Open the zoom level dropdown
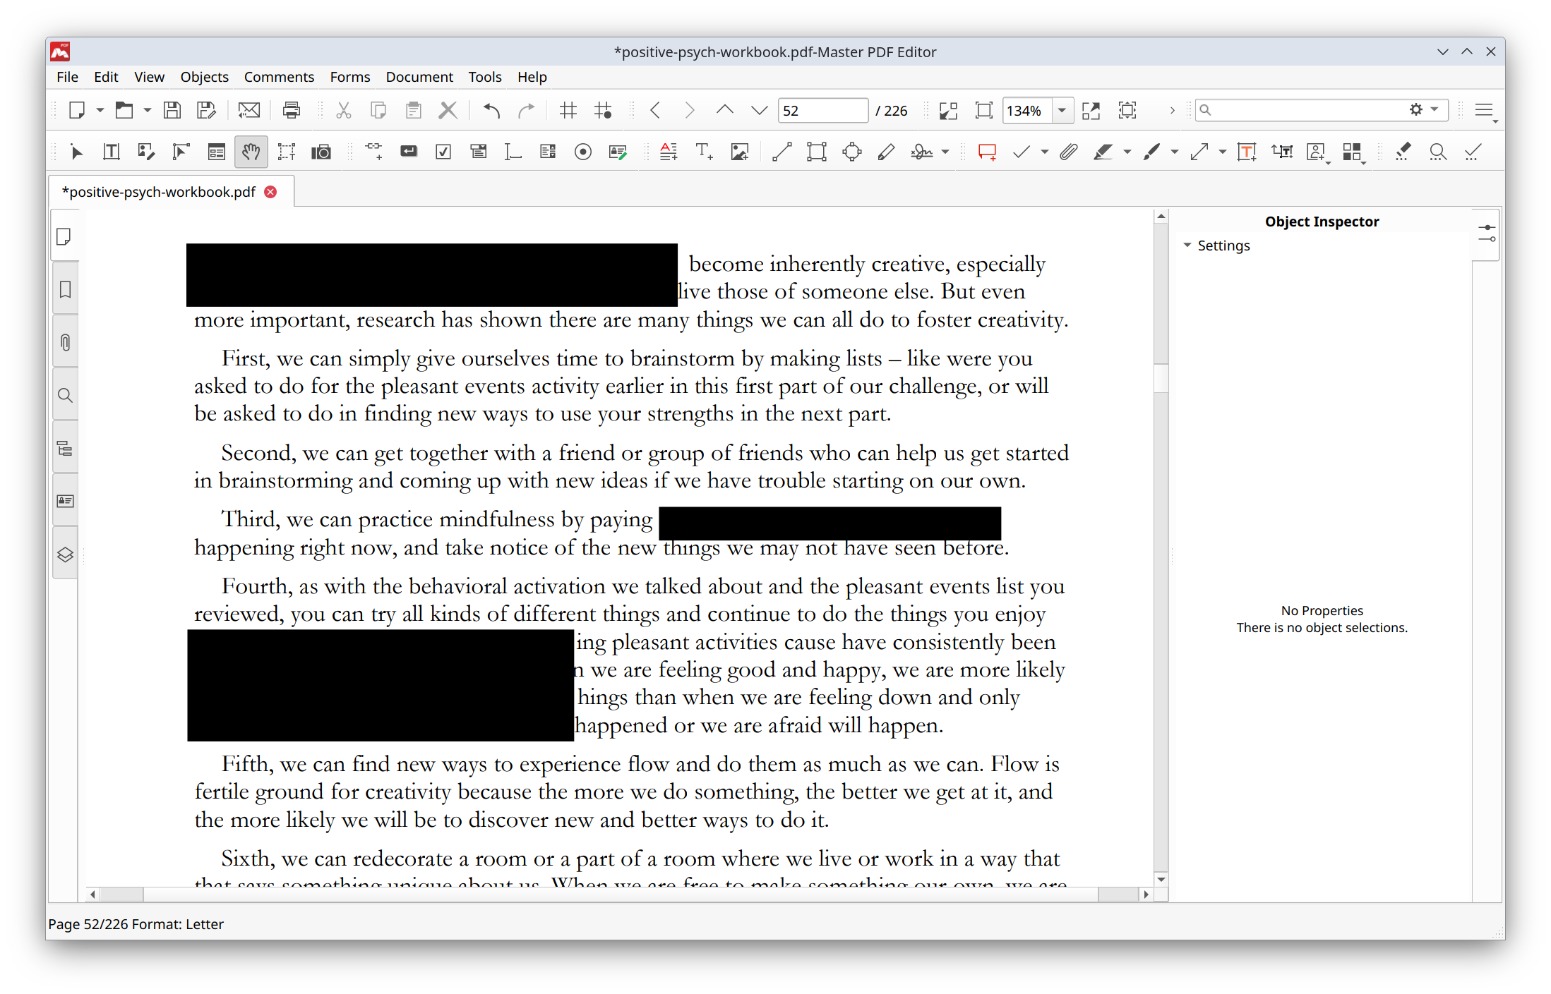 (1062, 110)
